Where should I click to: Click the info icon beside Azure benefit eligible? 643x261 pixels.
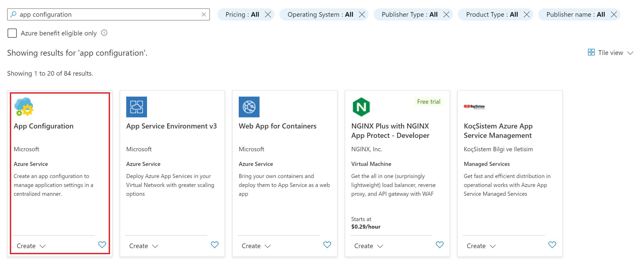tap(104, 33)
